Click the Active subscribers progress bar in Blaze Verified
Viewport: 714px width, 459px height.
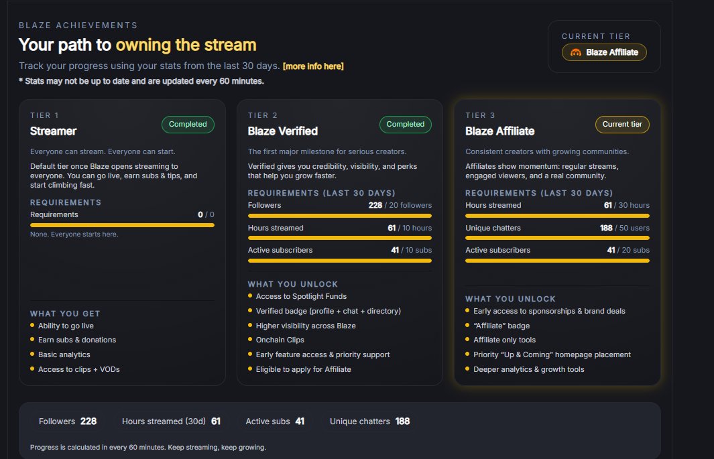[340, 261]
